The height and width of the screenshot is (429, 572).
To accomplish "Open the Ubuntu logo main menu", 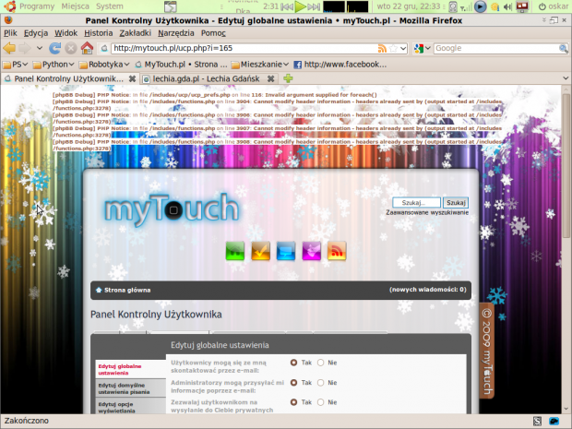I will click(10, 6).
